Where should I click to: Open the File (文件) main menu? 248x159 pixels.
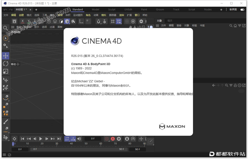(x=6, y=15)
